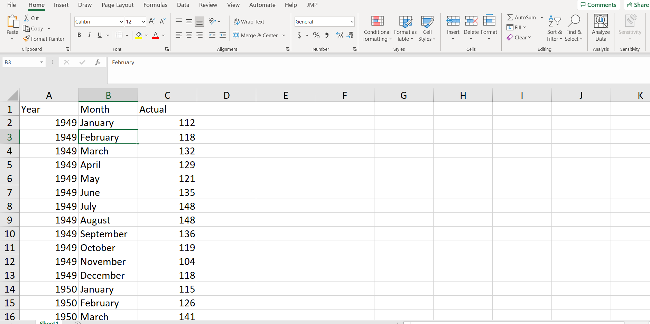Click the Share button
The width and height of the screenshot is (650, 324).
[639, 5]
